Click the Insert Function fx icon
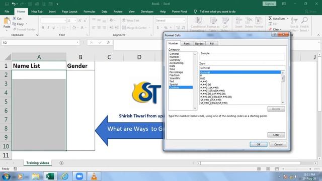 [108, 42]
